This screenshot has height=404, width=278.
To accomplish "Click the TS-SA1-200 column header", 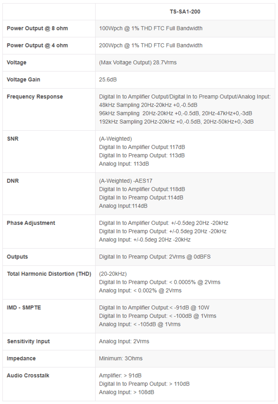I will pyautogui.click(x=185, y=12).
